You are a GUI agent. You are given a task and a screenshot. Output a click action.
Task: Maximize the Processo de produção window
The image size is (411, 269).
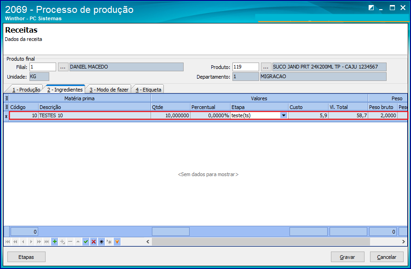392,8
